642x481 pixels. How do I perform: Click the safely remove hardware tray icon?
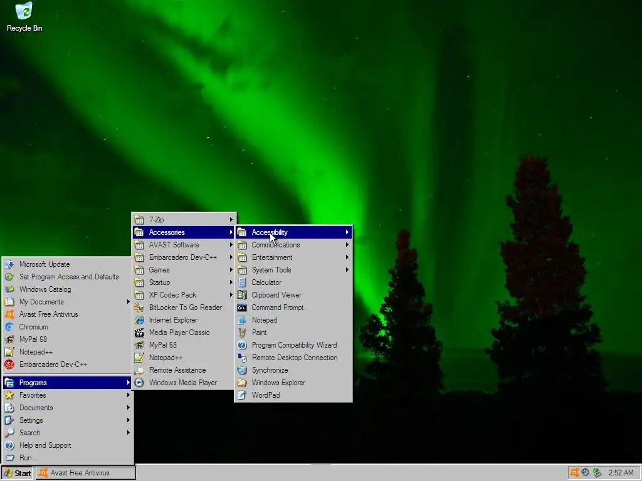pos(597,472)
